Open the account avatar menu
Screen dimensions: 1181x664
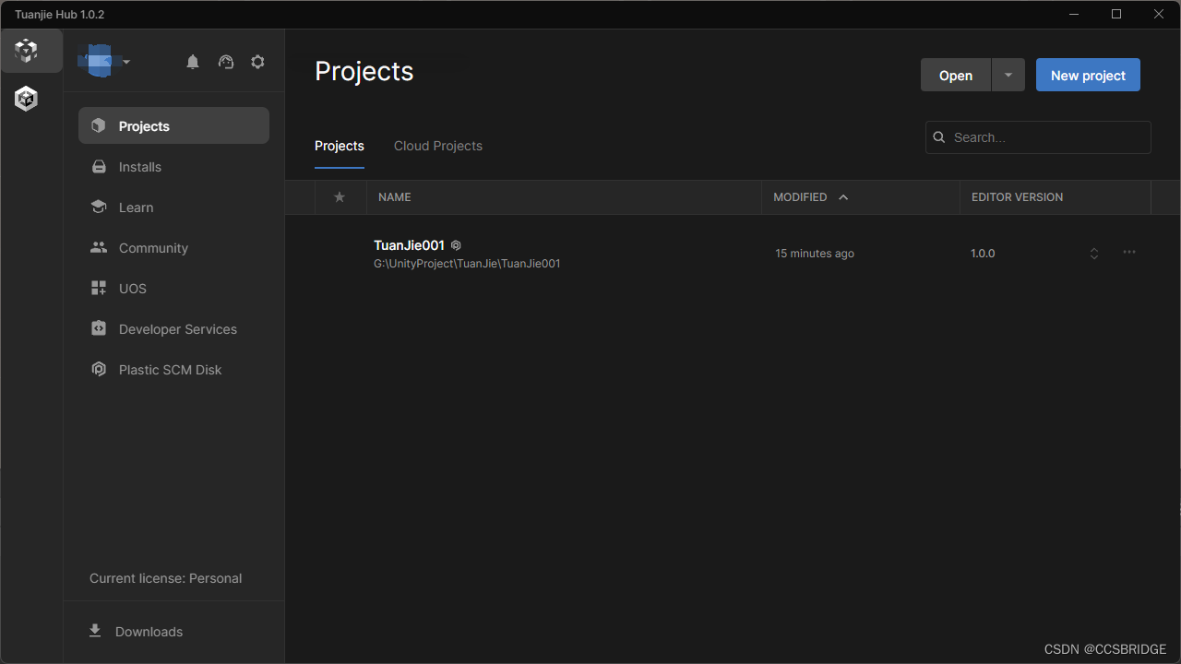103,61
